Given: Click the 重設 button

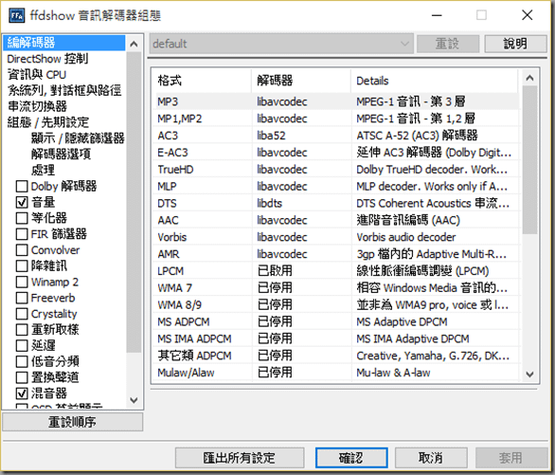Looking at the screenshot, I should click(448, 44).
